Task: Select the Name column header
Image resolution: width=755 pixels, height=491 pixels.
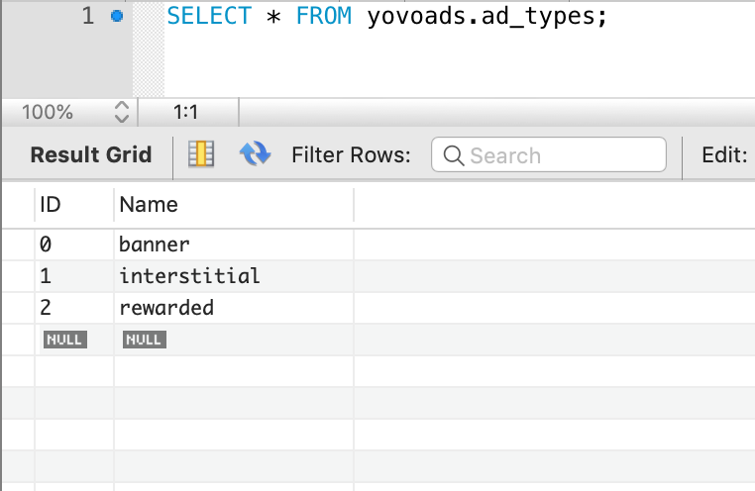Action: pos(149,205)
